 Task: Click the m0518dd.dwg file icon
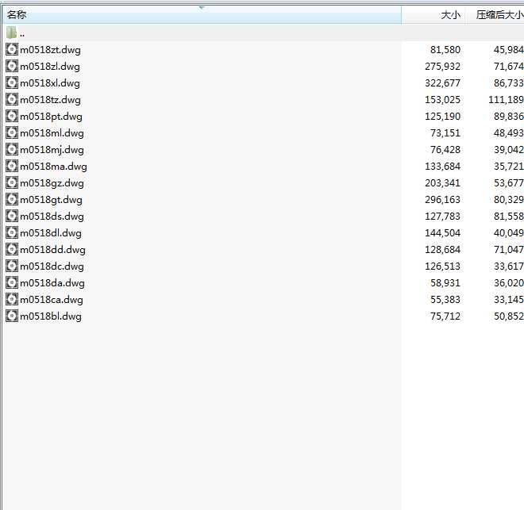coord(12,250)
